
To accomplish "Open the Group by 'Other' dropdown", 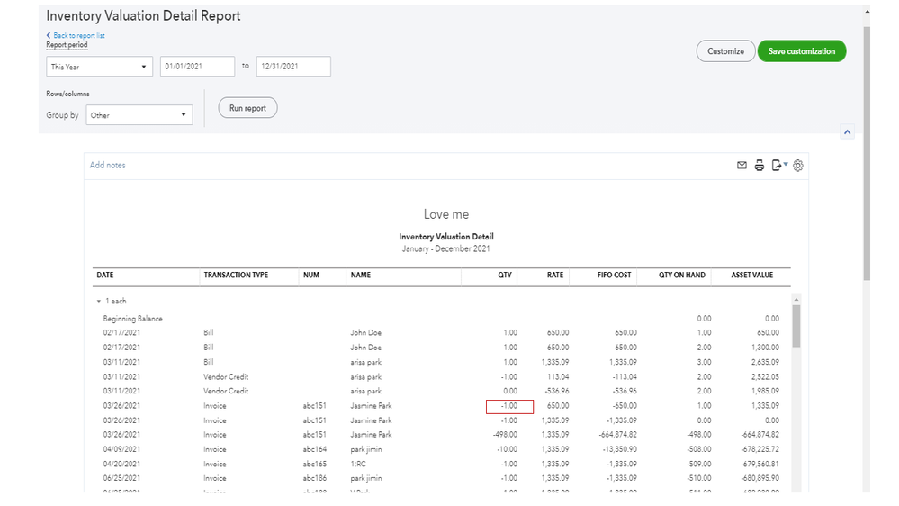I will coord(139,115).
